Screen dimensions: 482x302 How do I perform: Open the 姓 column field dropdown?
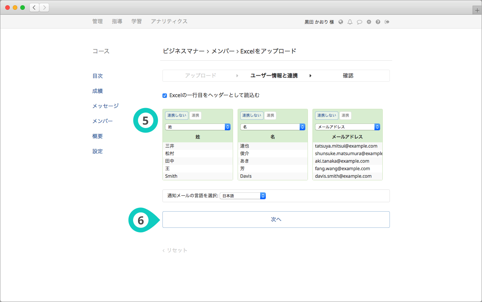click(198, 127)
